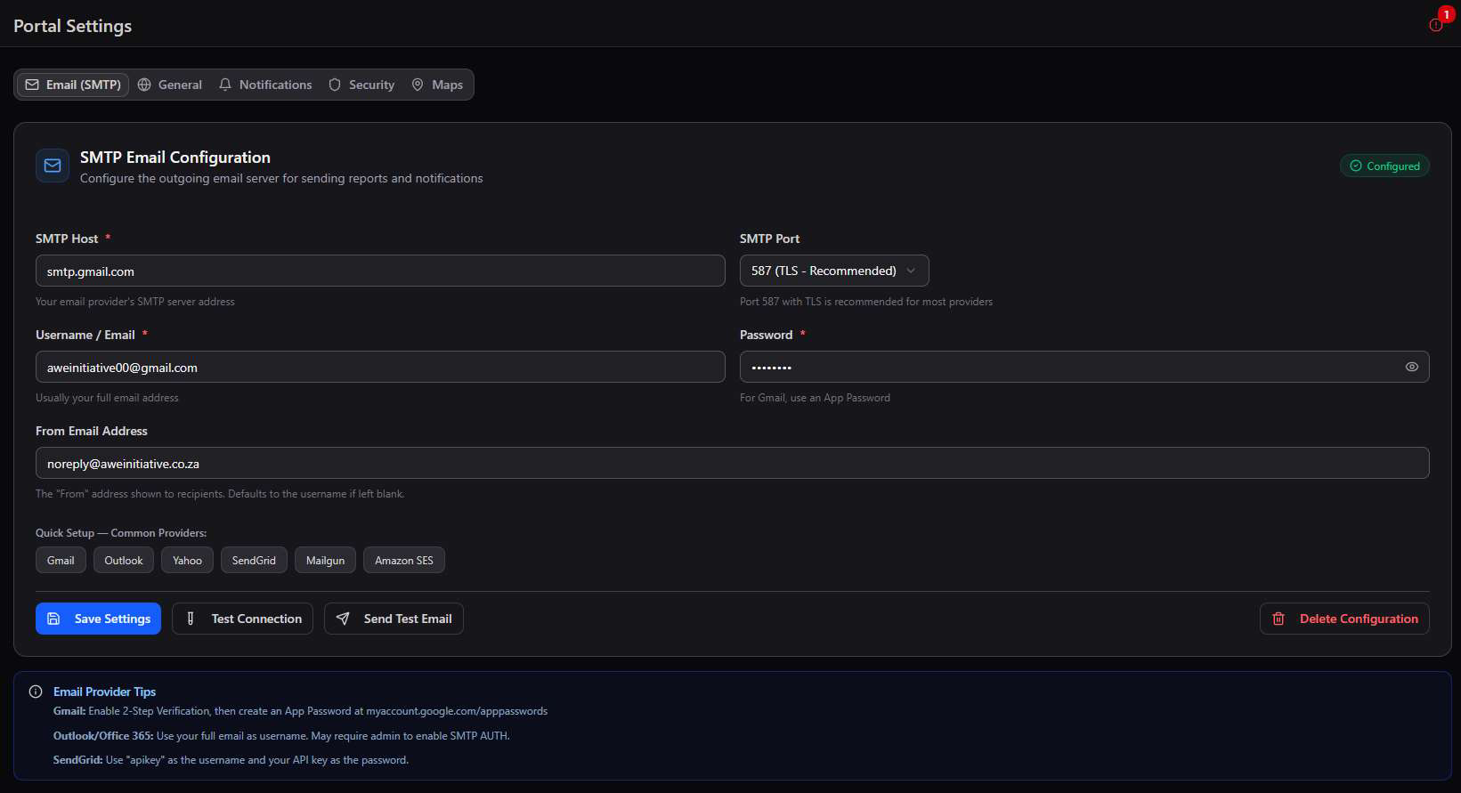This screenshot has height=793, width=1461.
Task: Click the green check icon in Configured badge
Action: (x=1356, y=166)
